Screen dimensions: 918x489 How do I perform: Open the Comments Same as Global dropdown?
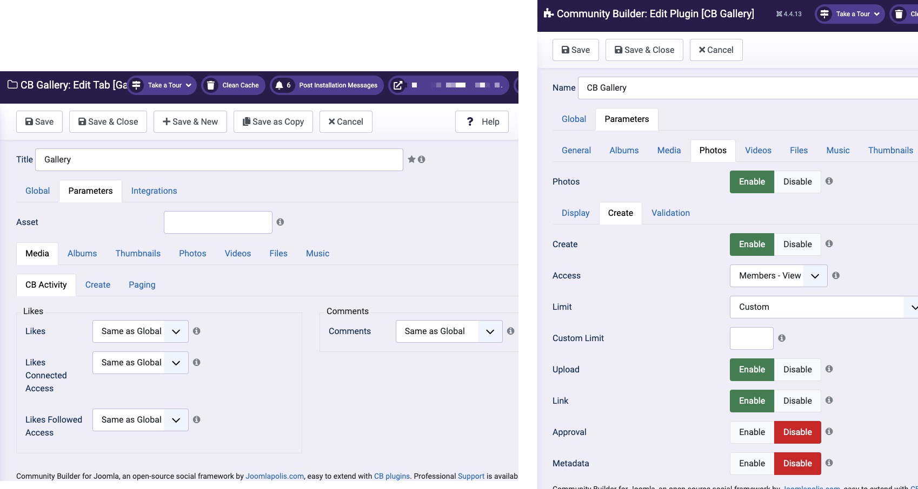pos(449,331)
